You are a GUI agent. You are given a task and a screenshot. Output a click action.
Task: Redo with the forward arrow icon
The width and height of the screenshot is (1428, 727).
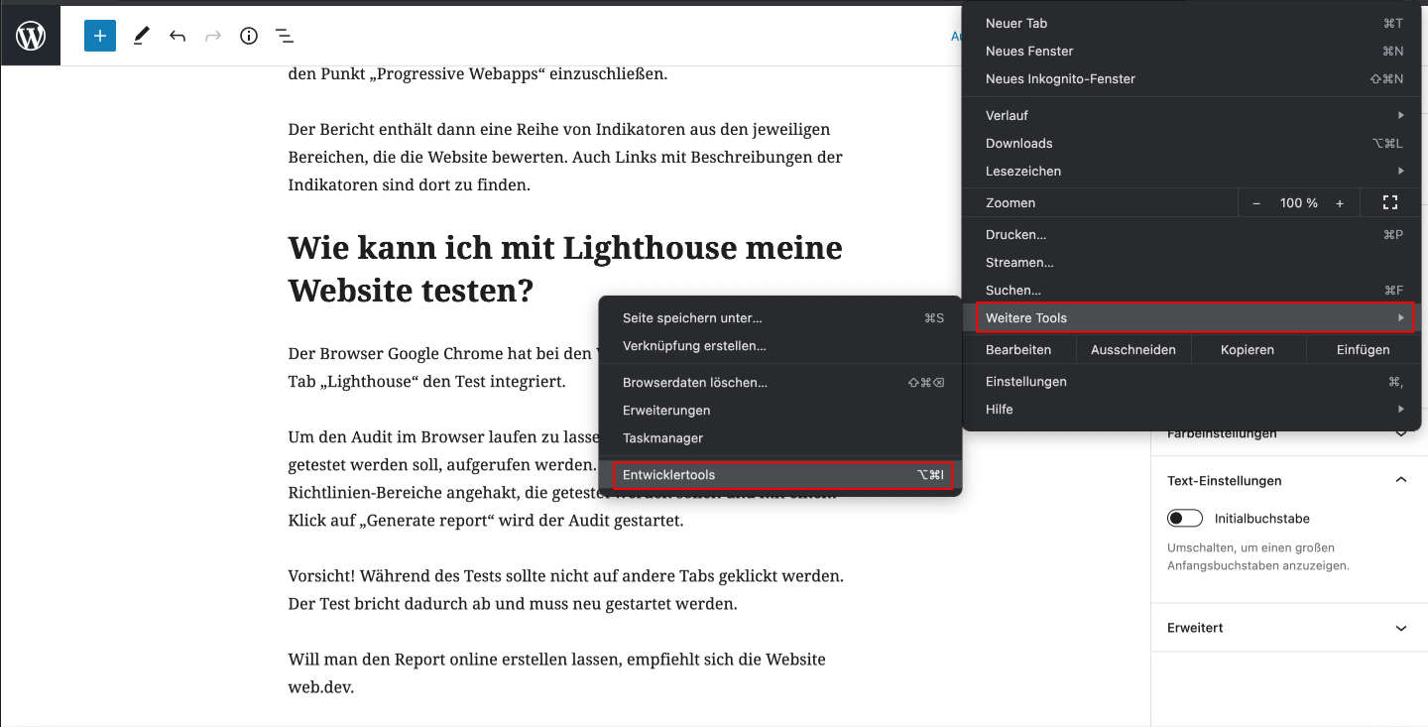(x=211, y=35)
